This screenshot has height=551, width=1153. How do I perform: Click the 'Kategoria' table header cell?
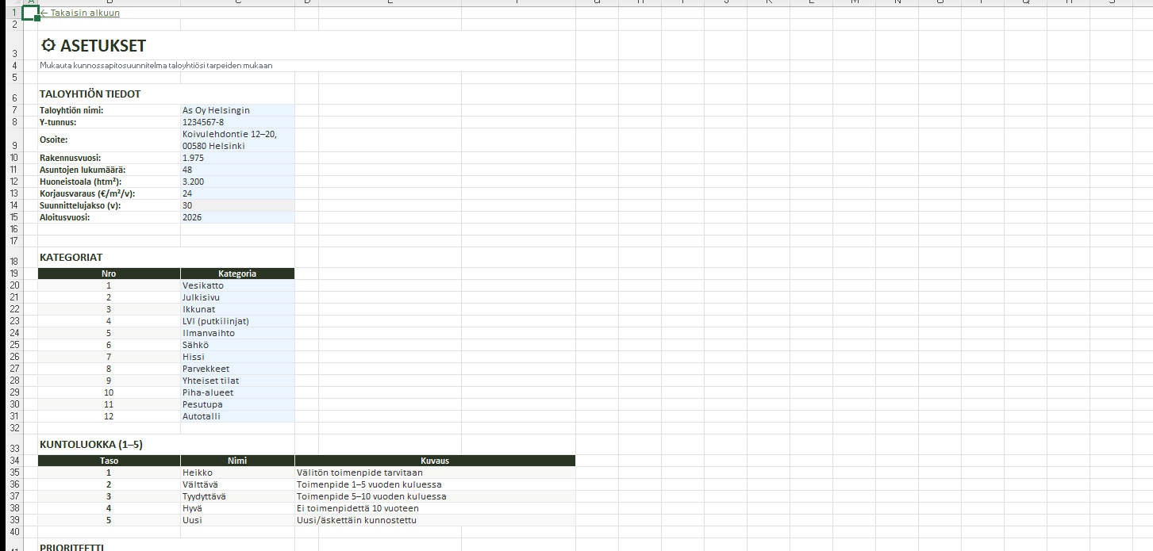236,274
